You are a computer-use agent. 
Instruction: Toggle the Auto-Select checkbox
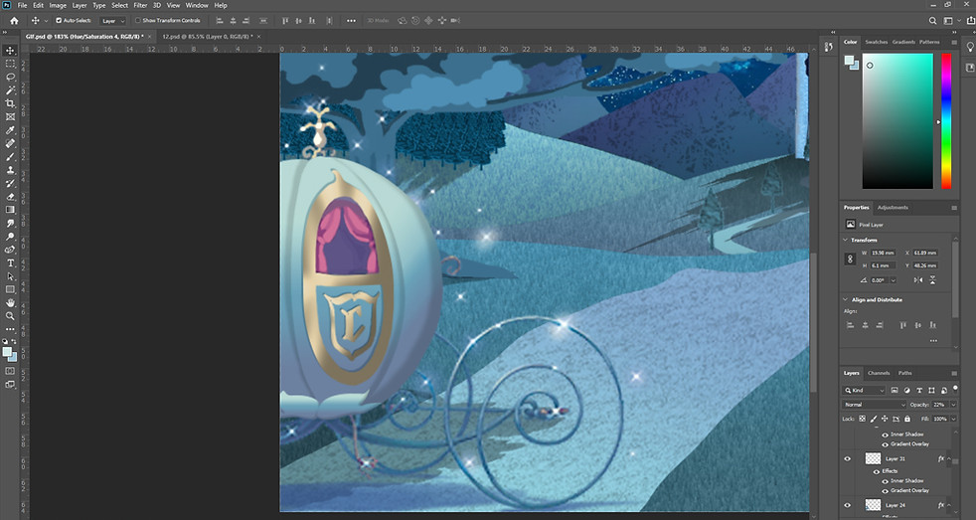click(59, 21)
